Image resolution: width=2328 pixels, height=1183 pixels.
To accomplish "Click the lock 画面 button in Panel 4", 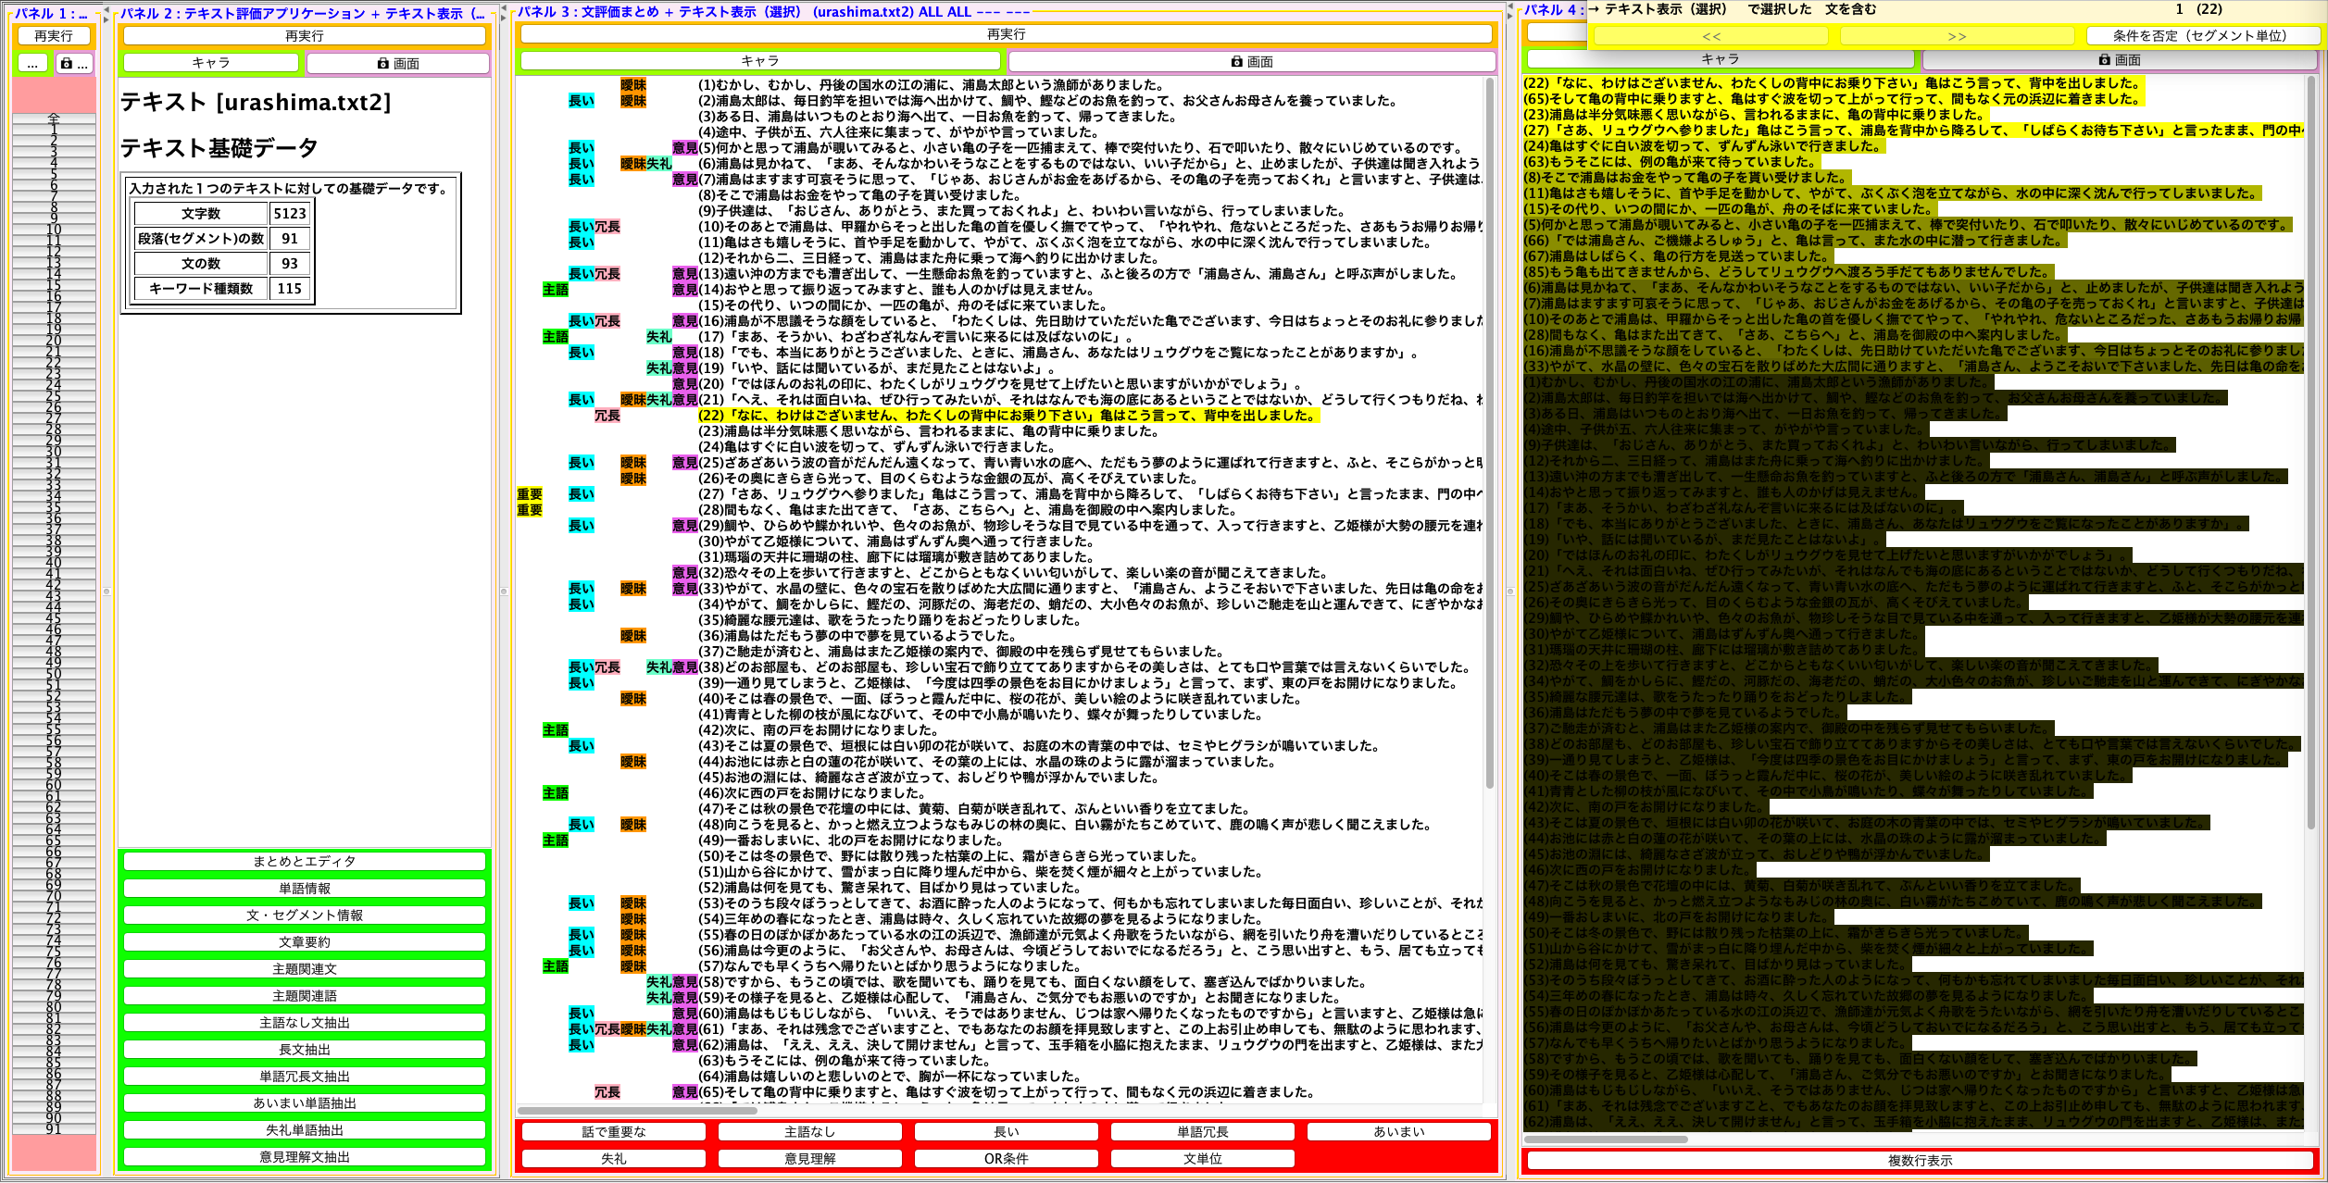I will point(2119,59).
